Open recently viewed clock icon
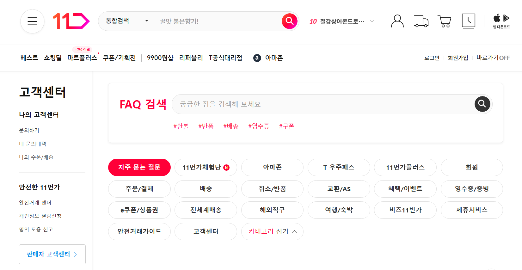 [469, 21]
